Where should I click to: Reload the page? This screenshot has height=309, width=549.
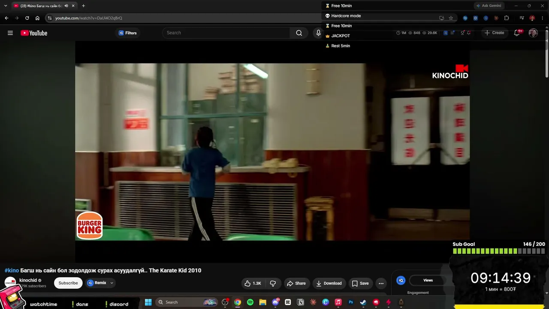(27, 18)
